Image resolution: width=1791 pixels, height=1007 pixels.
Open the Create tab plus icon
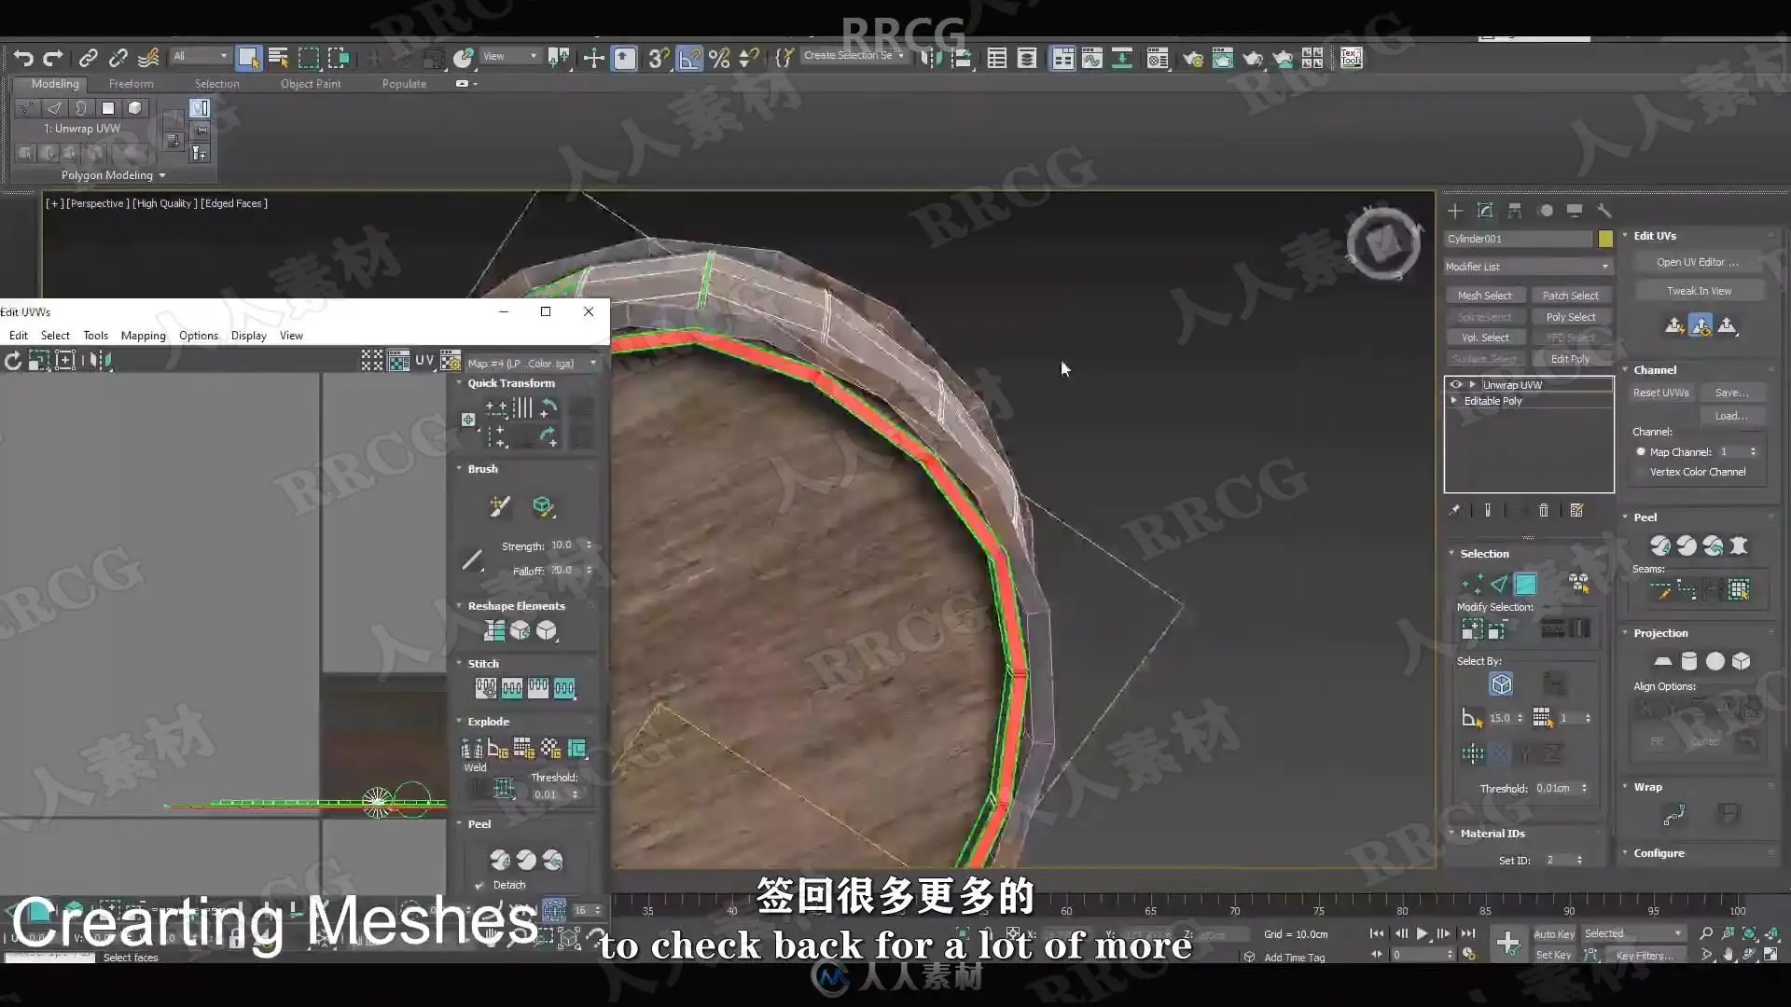(x=1455, y=211)
